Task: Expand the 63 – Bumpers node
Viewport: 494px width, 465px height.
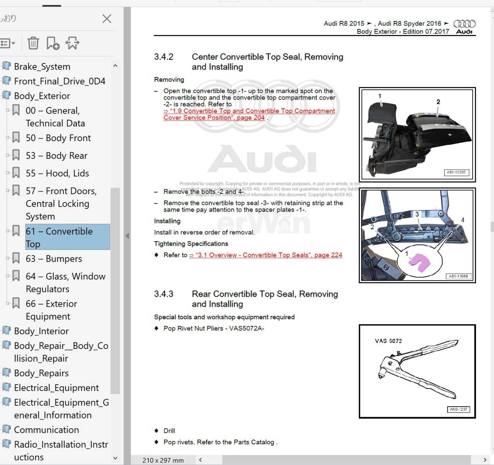Action: 8,258
